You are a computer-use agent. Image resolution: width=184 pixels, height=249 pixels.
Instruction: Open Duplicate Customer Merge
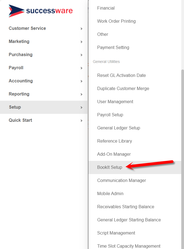123,88
